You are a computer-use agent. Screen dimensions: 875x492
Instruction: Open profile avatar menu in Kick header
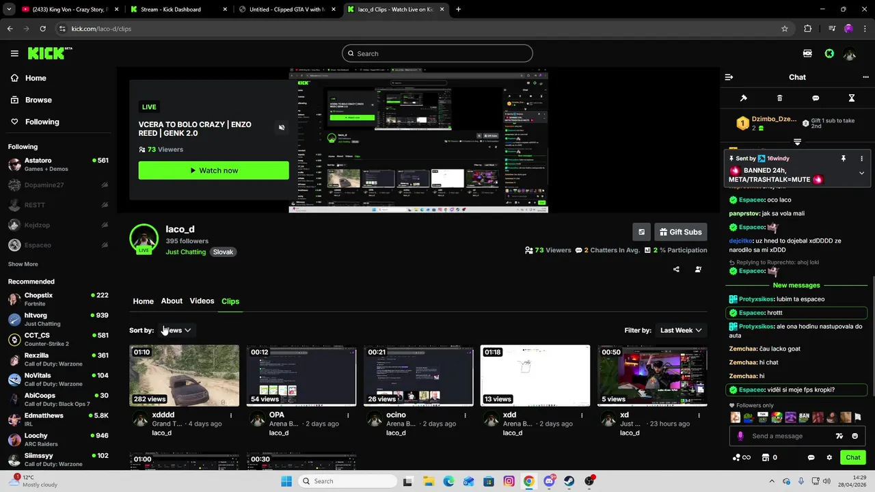850,53
